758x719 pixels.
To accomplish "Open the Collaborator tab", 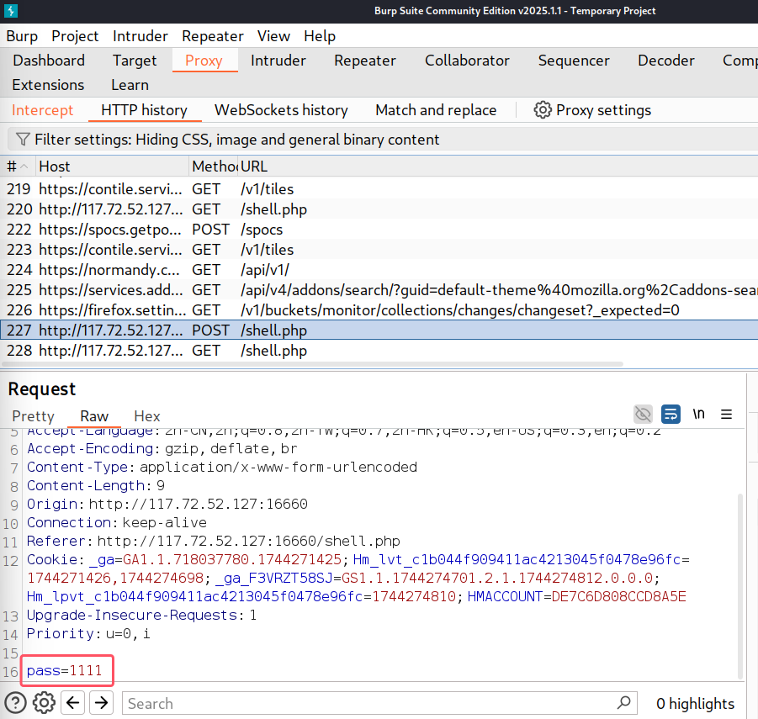I will pyautogui.click(x=467, y=61).
